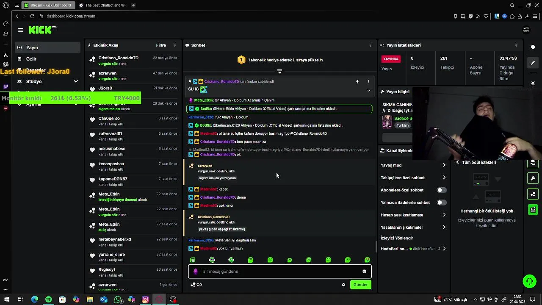The height and width of the screenshot is (305, 542).
Task: Open Yasaklanmış kelimeler settings
Action: tap(413, 227)
